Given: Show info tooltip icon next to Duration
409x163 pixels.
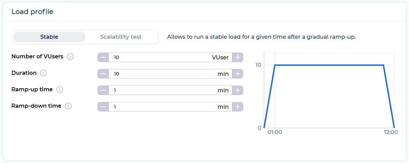Looking at the screenshot, I should click(43, 73).
